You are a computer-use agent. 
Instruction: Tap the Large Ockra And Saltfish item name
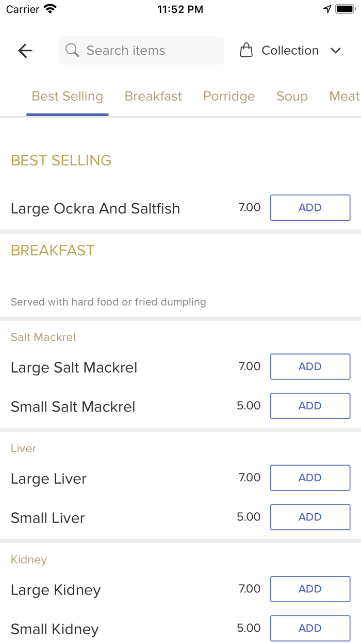tap(95, 208)
